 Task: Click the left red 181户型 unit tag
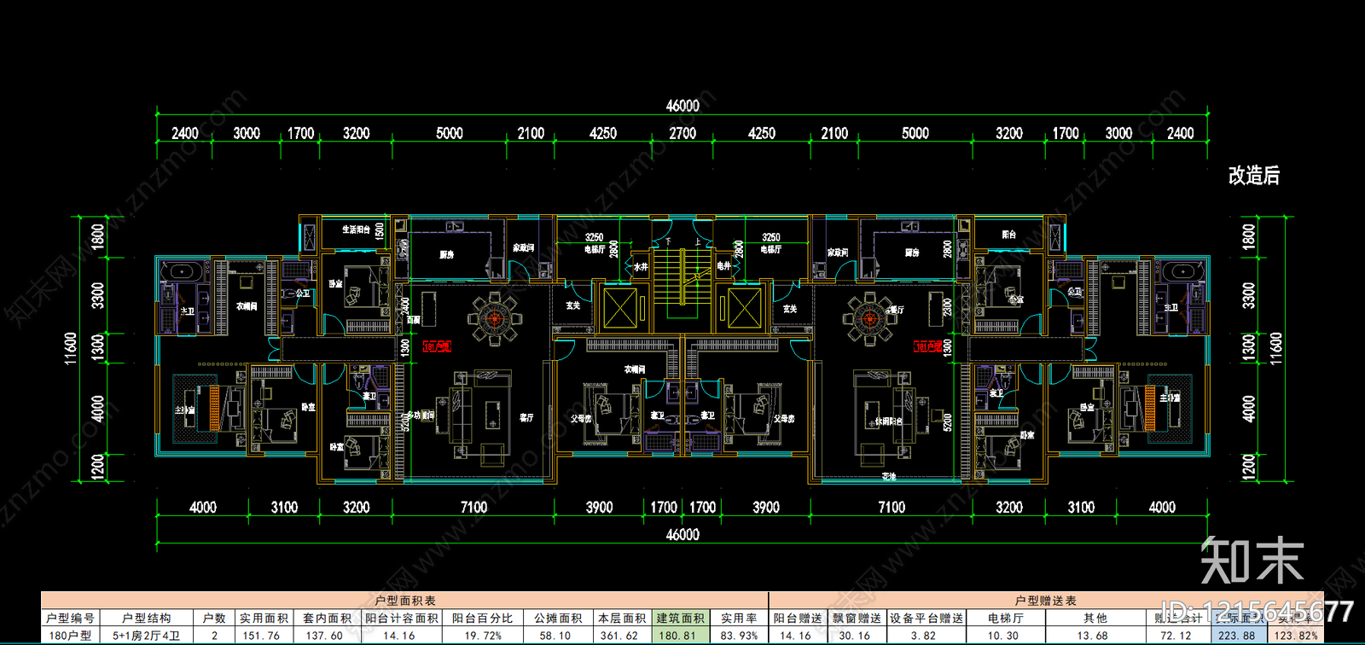point(438,346)
